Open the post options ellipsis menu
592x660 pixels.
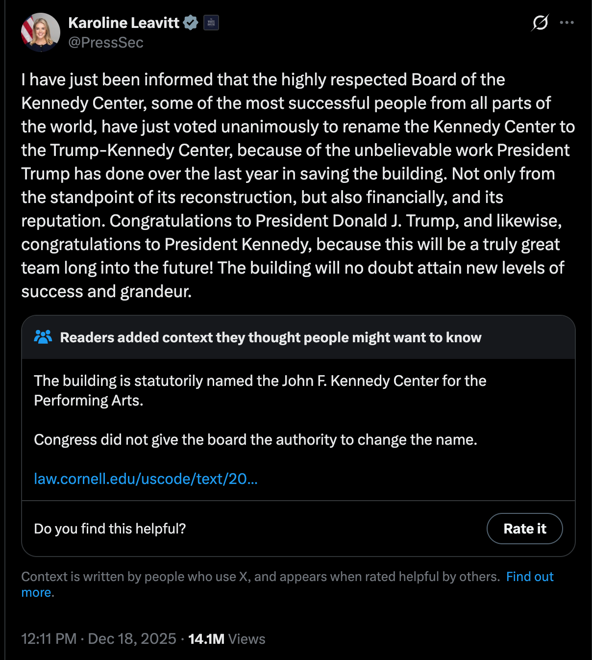567,22
